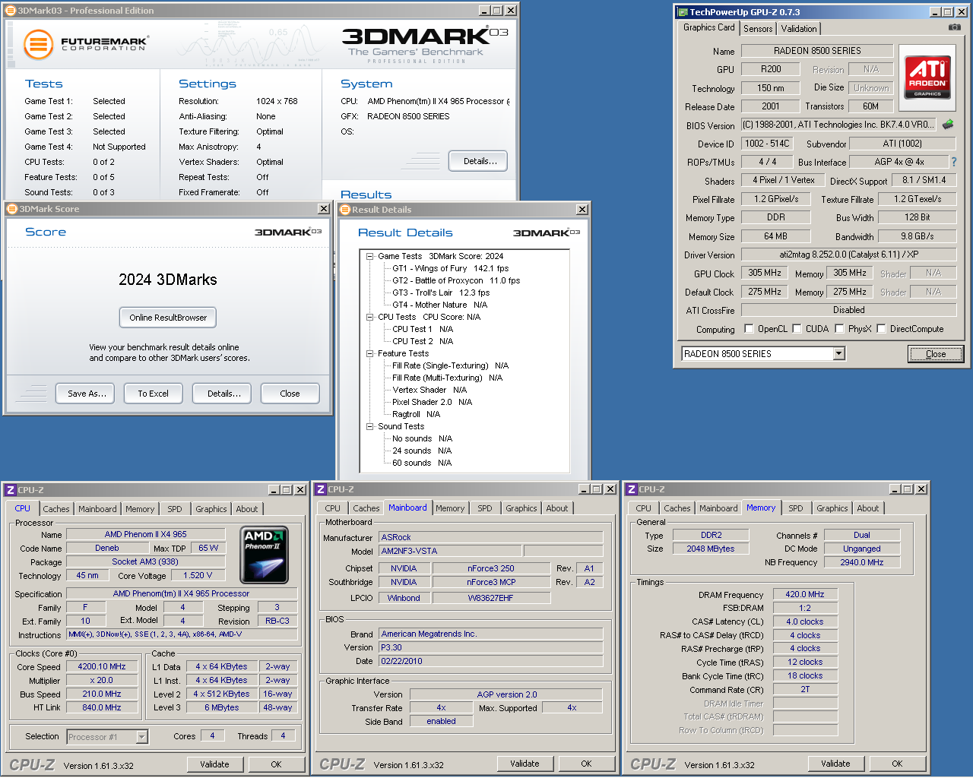Click motherboard model AM2NF3-VSTA field

pyautogui.click(x=450, y=551)
